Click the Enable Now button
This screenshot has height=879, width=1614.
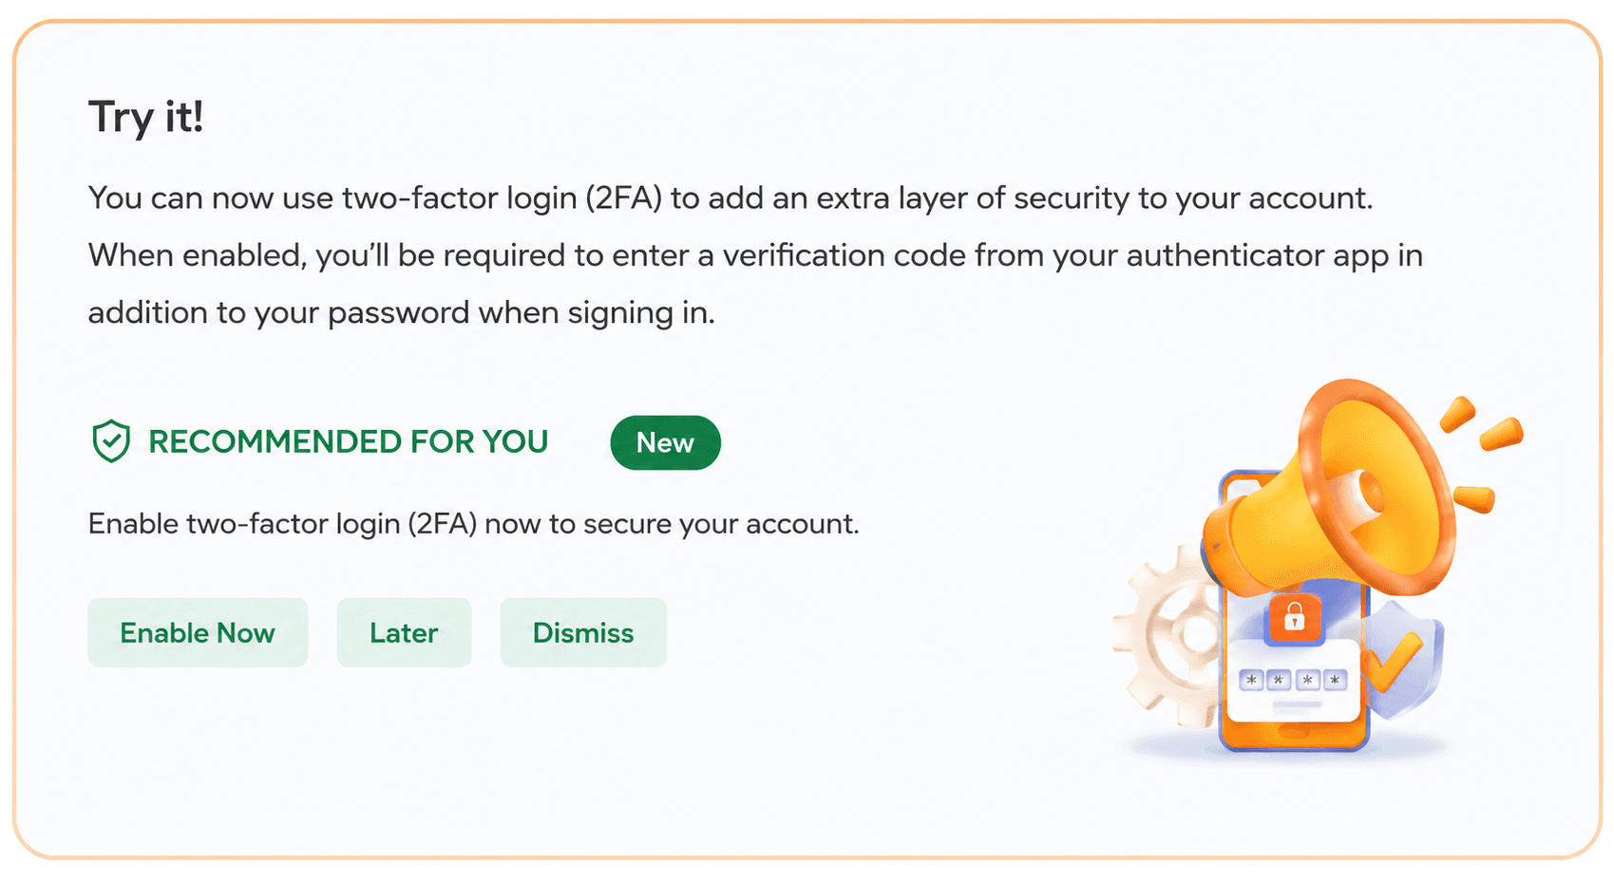pos(198,632)
